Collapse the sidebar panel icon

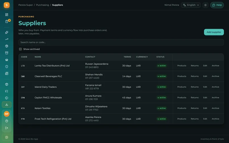pyautogui.click(x=7, y=137)
